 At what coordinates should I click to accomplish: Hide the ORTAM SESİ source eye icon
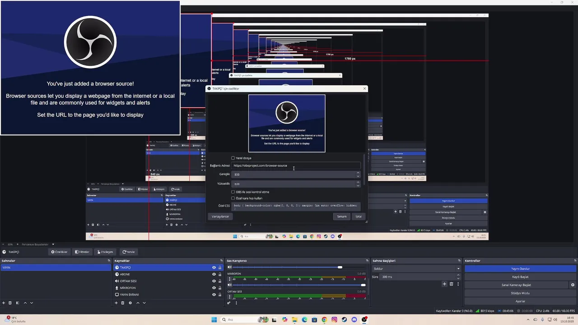point(214,281)
